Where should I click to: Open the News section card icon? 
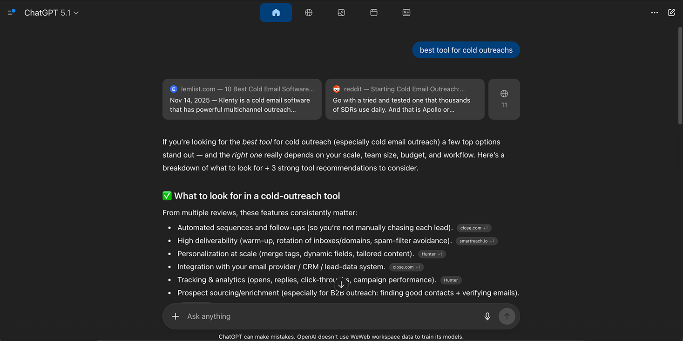coord(406,13)
